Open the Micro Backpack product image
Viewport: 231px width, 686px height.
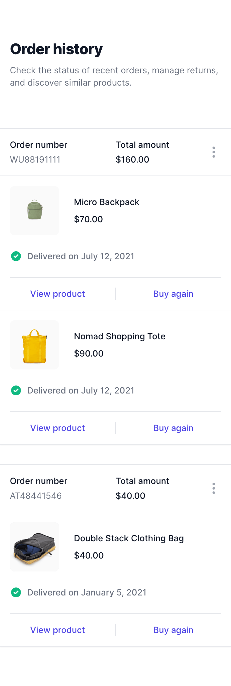[x=34, y=211]
